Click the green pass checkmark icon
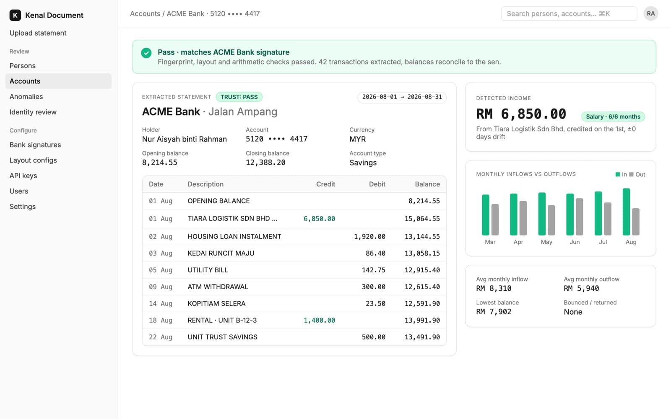The width and height of the screenshot is (671, 419). click(x=146, y=53)
